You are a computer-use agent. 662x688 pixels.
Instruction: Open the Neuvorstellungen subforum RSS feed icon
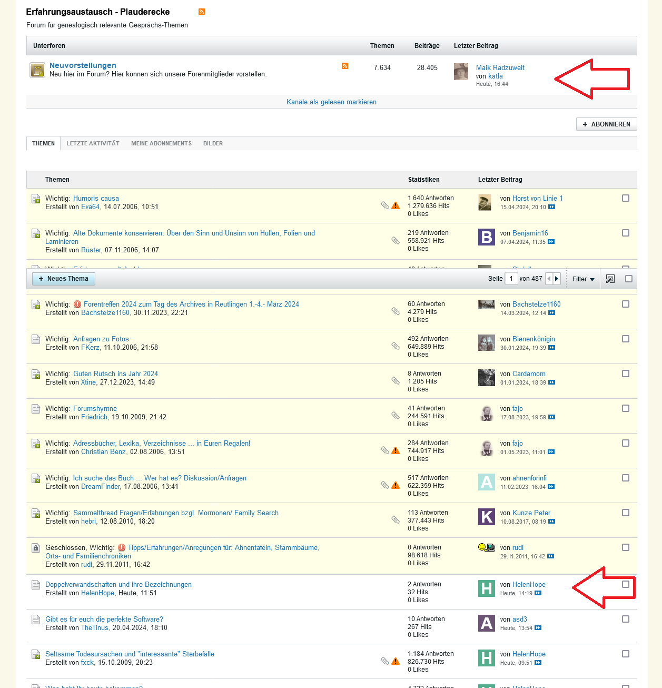pyautogui.click(x=345, y=66)
